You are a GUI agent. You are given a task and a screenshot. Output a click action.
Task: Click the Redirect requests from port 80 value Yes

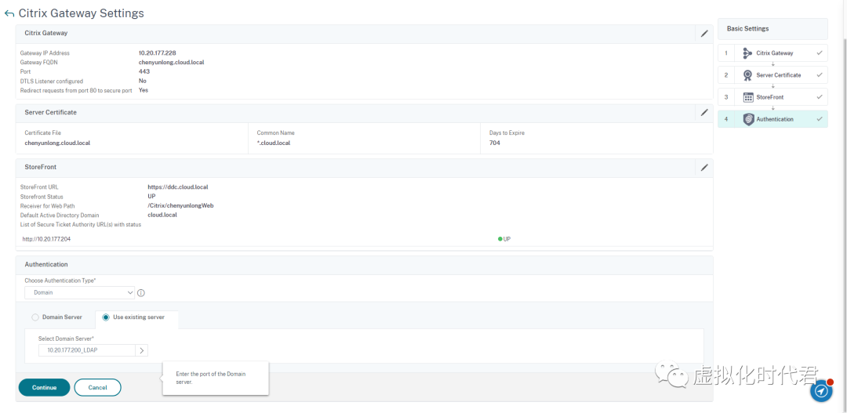[144, 90]
